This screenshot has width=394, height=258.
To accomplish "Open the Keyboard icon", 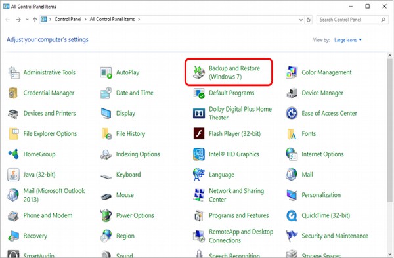I will pyautogui.click(x=106, y=176).
